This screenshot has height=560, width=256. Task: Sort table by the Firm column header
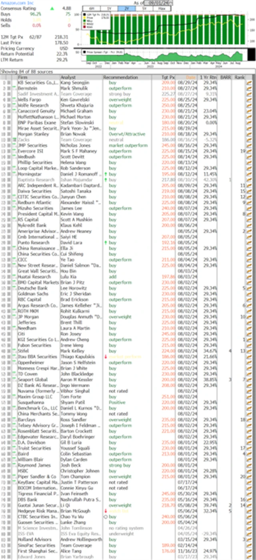[38, 77]
